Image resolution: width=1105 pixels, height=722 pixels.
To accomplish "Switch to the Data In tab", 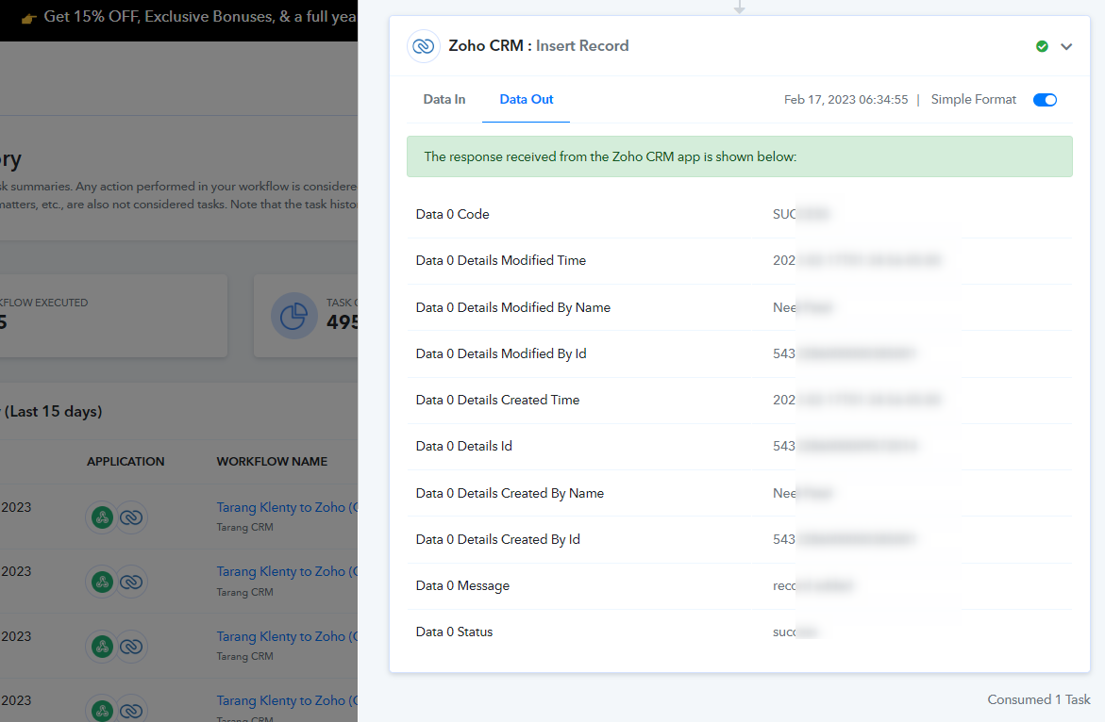I will 444,99.
